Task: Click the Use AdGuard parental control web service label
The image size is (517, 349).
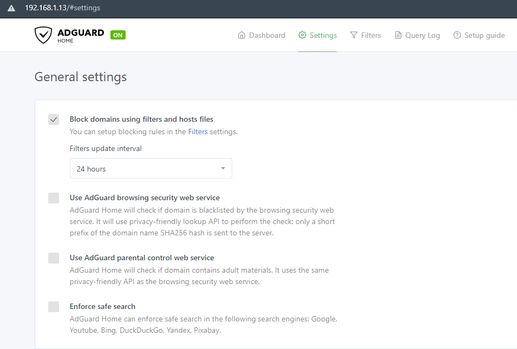Action: (x=142, y=258)
